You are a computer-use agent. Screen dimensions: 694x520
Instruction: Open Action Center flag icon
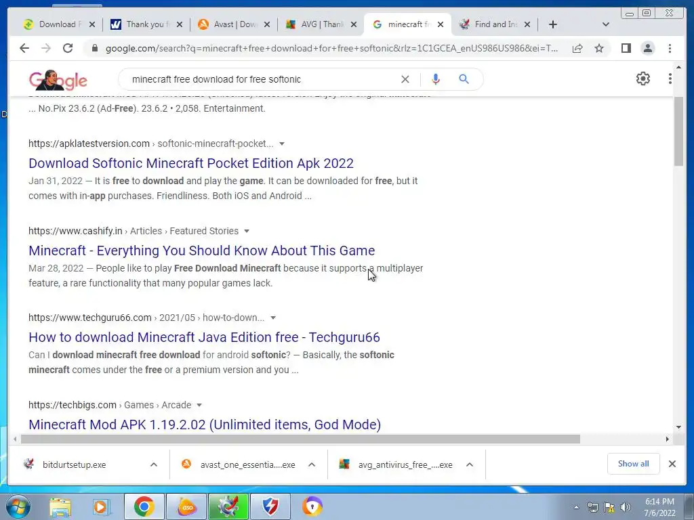609,507
